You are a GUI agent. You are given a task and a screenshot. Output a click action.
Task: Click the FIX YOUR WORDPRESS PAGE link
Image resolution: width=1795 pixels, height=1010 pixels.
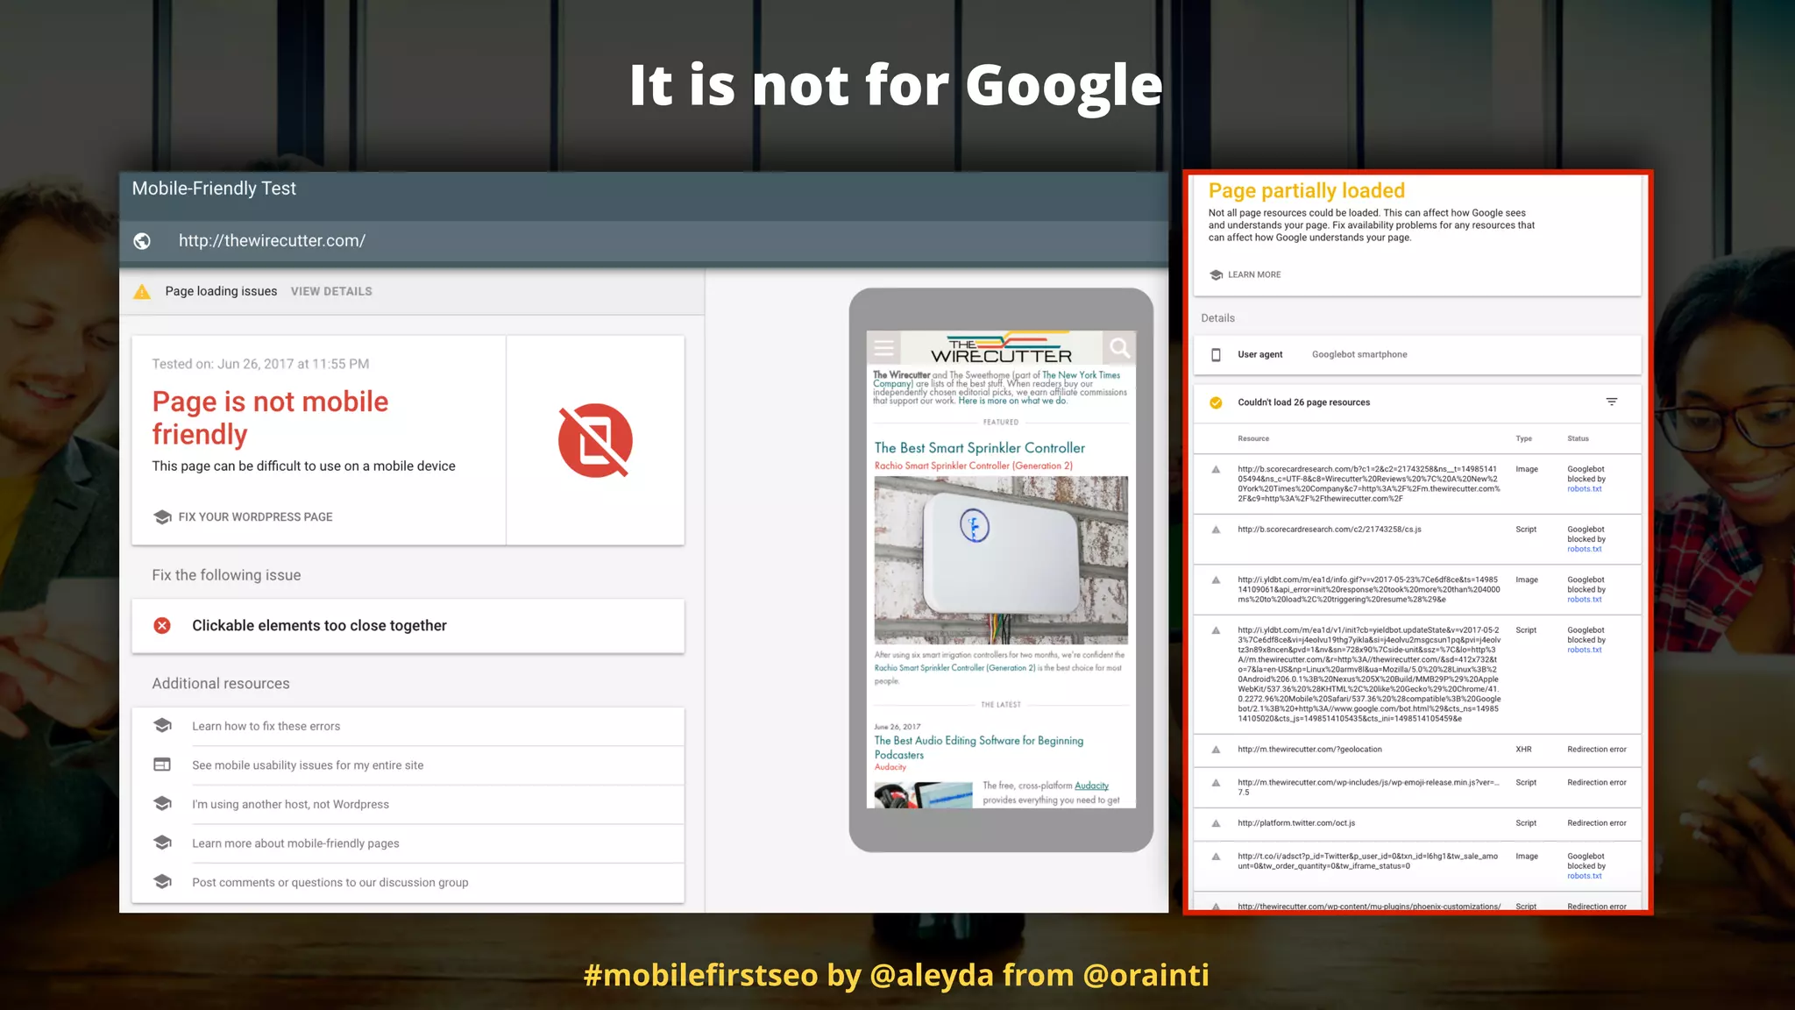tap(255, 517)
